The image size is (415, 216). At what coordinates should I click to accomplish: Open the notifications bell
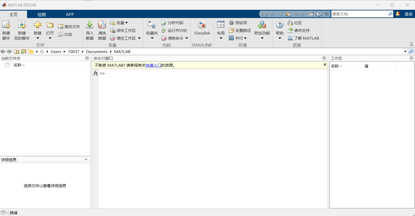[398, 14]
